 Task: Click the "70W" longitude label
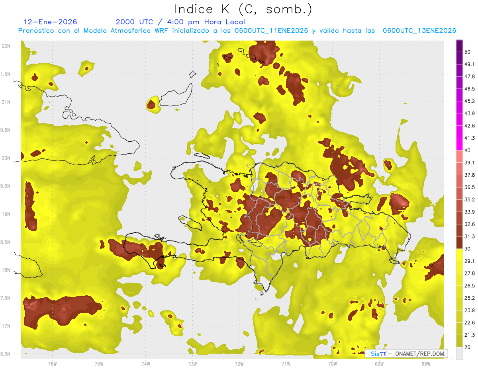click(x=333, y=363)
